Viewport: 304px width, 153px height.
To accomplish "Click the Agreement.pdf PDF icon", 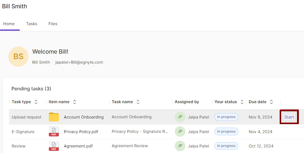I will point(54,146).
